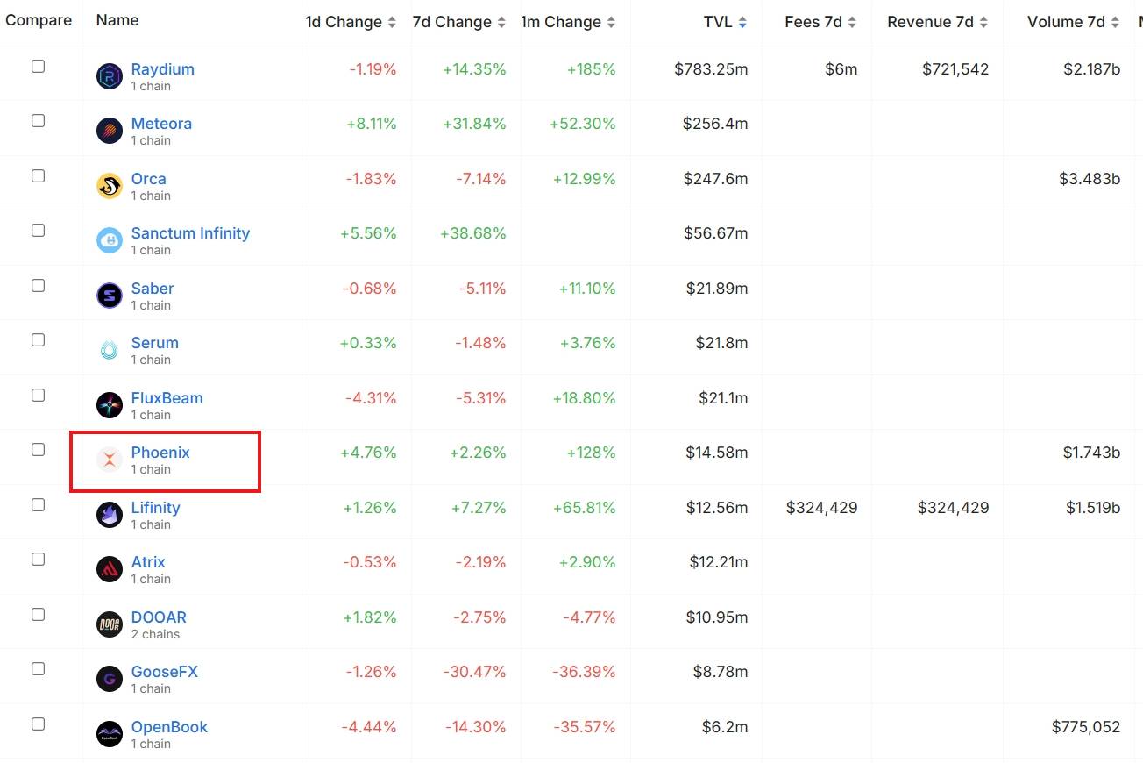Sort by Revenue 7d column

coord(938,22)
